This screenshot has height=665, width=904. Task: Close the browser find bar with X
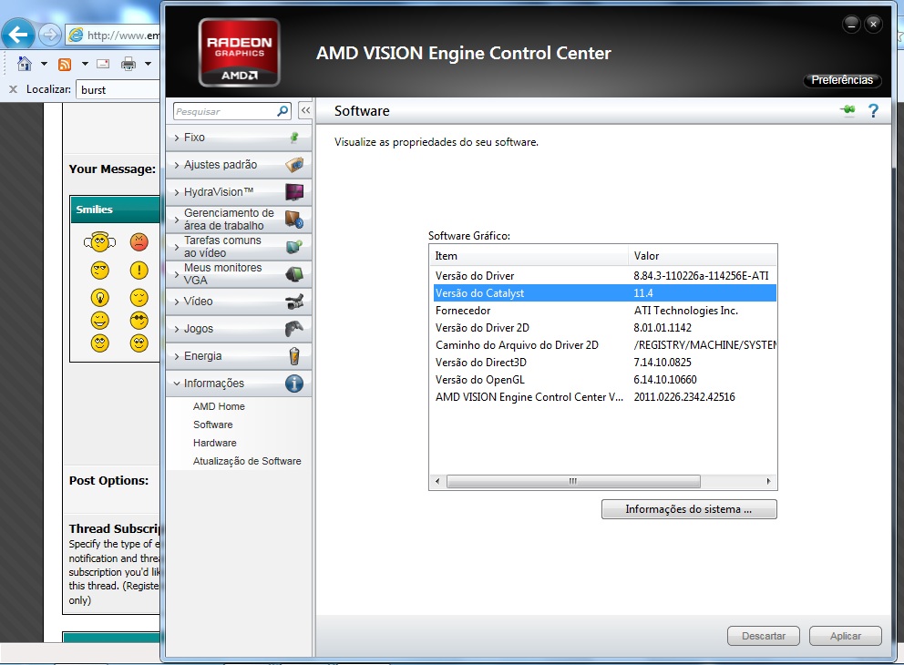[x=14, y=89]
